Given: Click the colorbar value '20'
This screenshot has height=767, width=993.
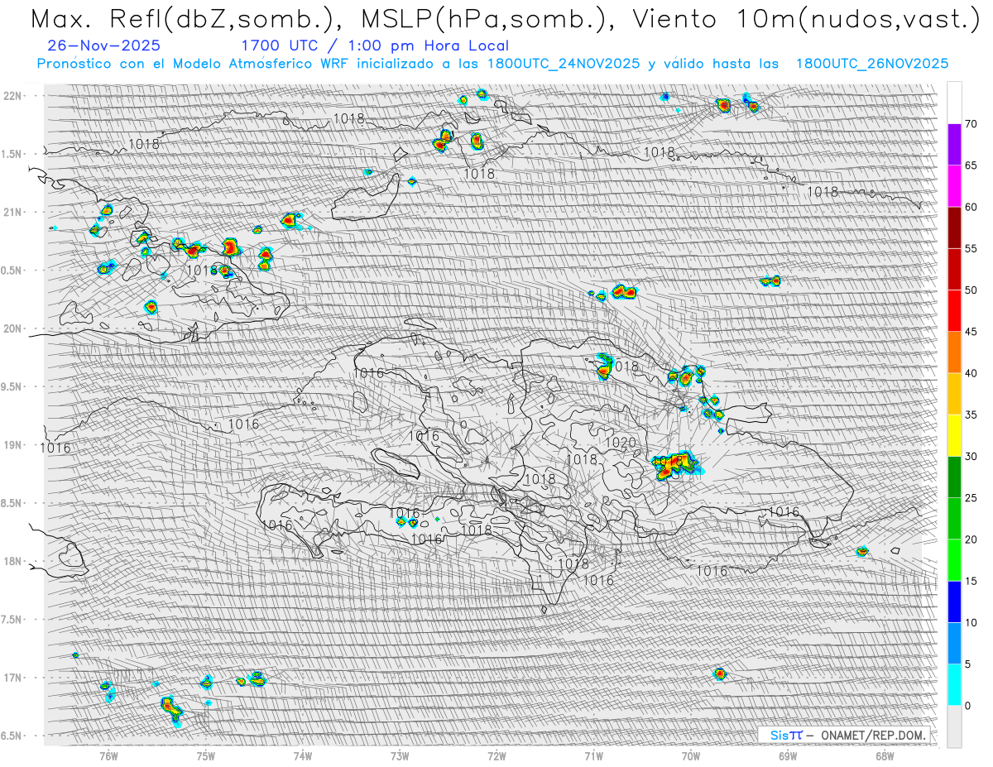Looking at the screenshot, I should coord(971,539).
